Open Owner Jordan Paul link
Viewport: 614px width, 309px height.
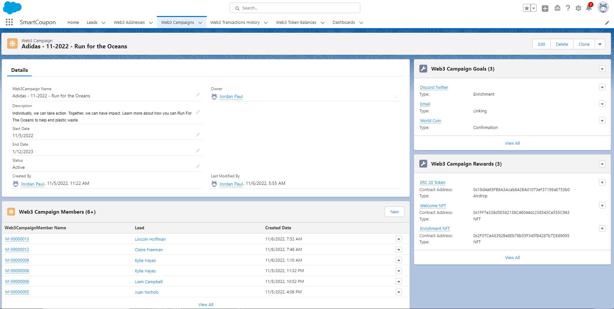click(231, 96)
